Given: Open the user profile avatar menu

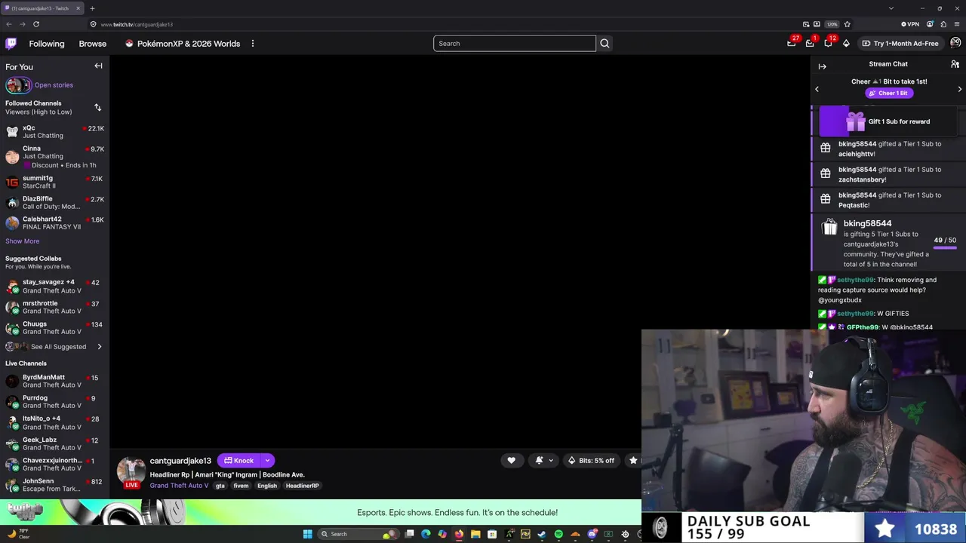Looking at the screenshot, I should [955, 43].
